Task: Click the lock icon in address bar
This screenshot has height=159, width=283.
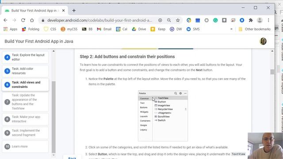Action: 43,20
